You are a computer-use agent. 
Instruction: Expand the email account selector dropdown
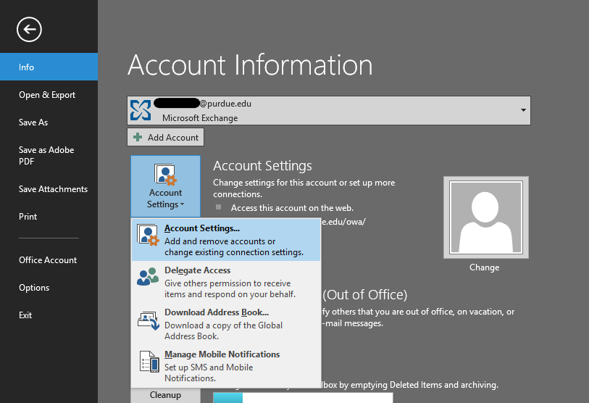click(x=523, y=110)
